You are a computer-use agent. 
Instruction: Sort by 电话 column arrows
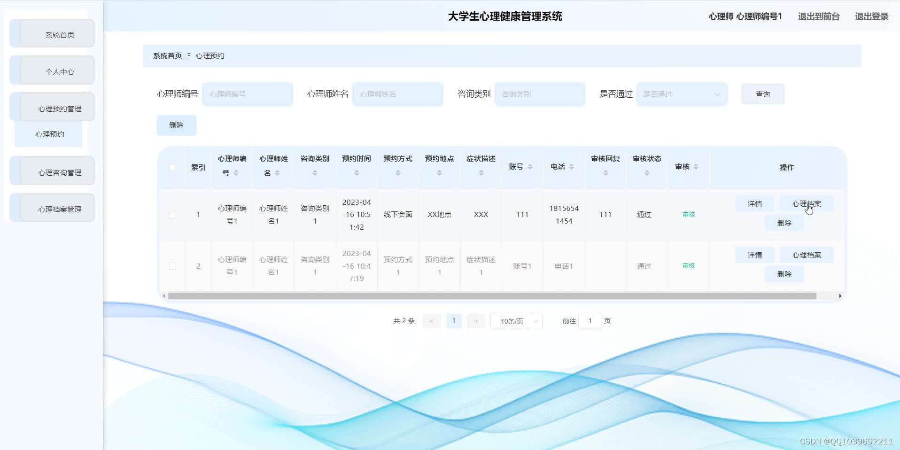tap(571, 167)
